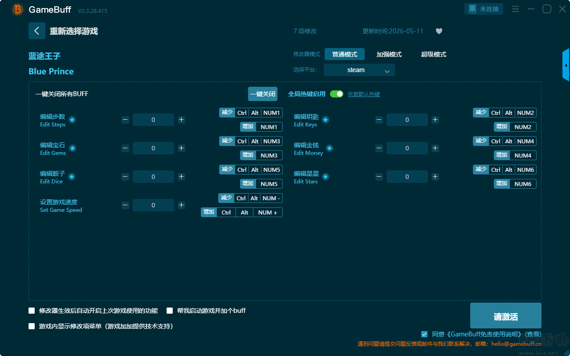Viewport: 570px width, 356px height.
Task: Increase Set Game Speed with plus button
Action: pos(181,205)
